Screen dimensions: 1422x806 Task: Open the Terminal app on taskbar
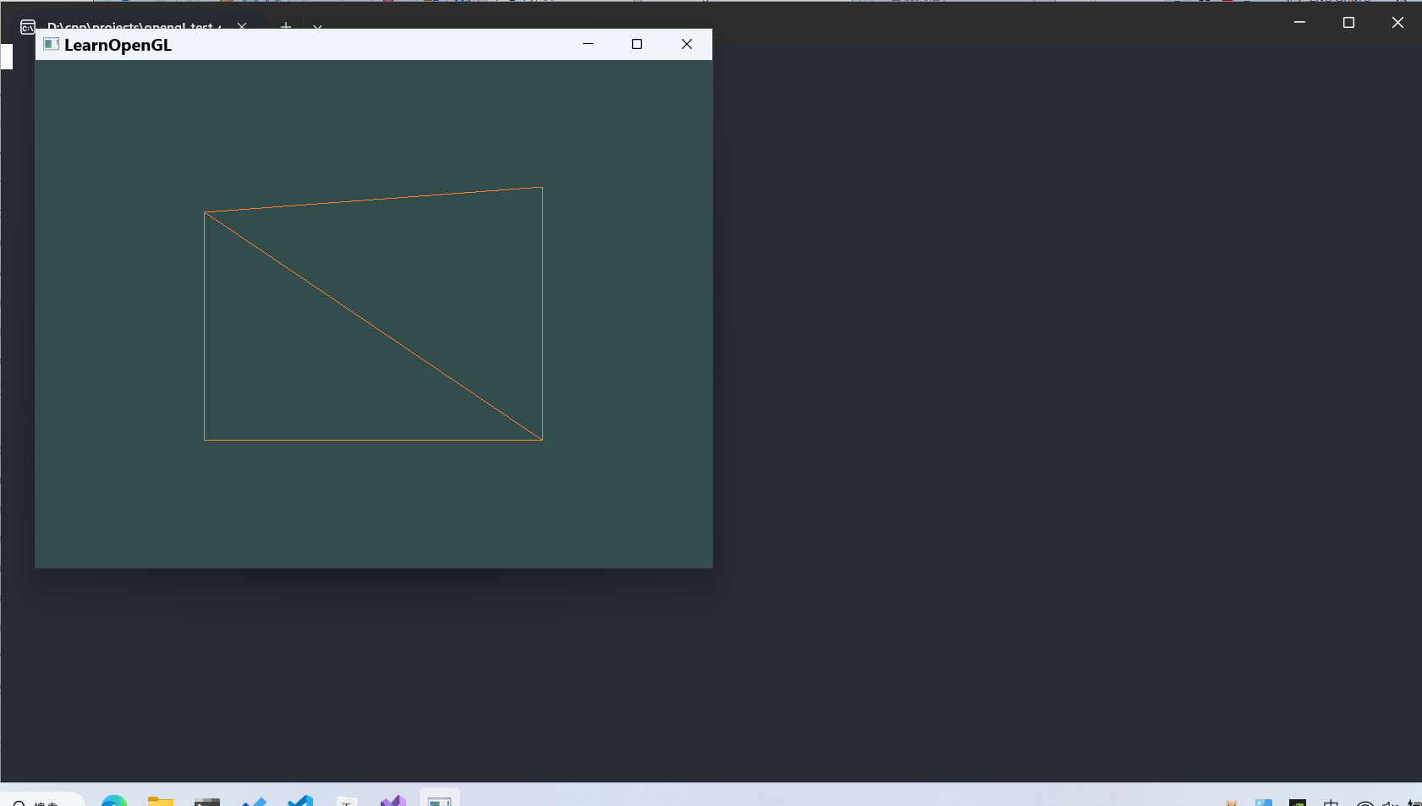207,801
